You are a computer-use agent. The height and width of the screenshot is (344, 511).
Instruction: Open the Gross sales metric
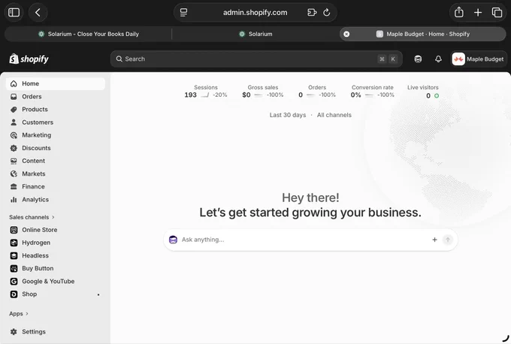point(263,92)
